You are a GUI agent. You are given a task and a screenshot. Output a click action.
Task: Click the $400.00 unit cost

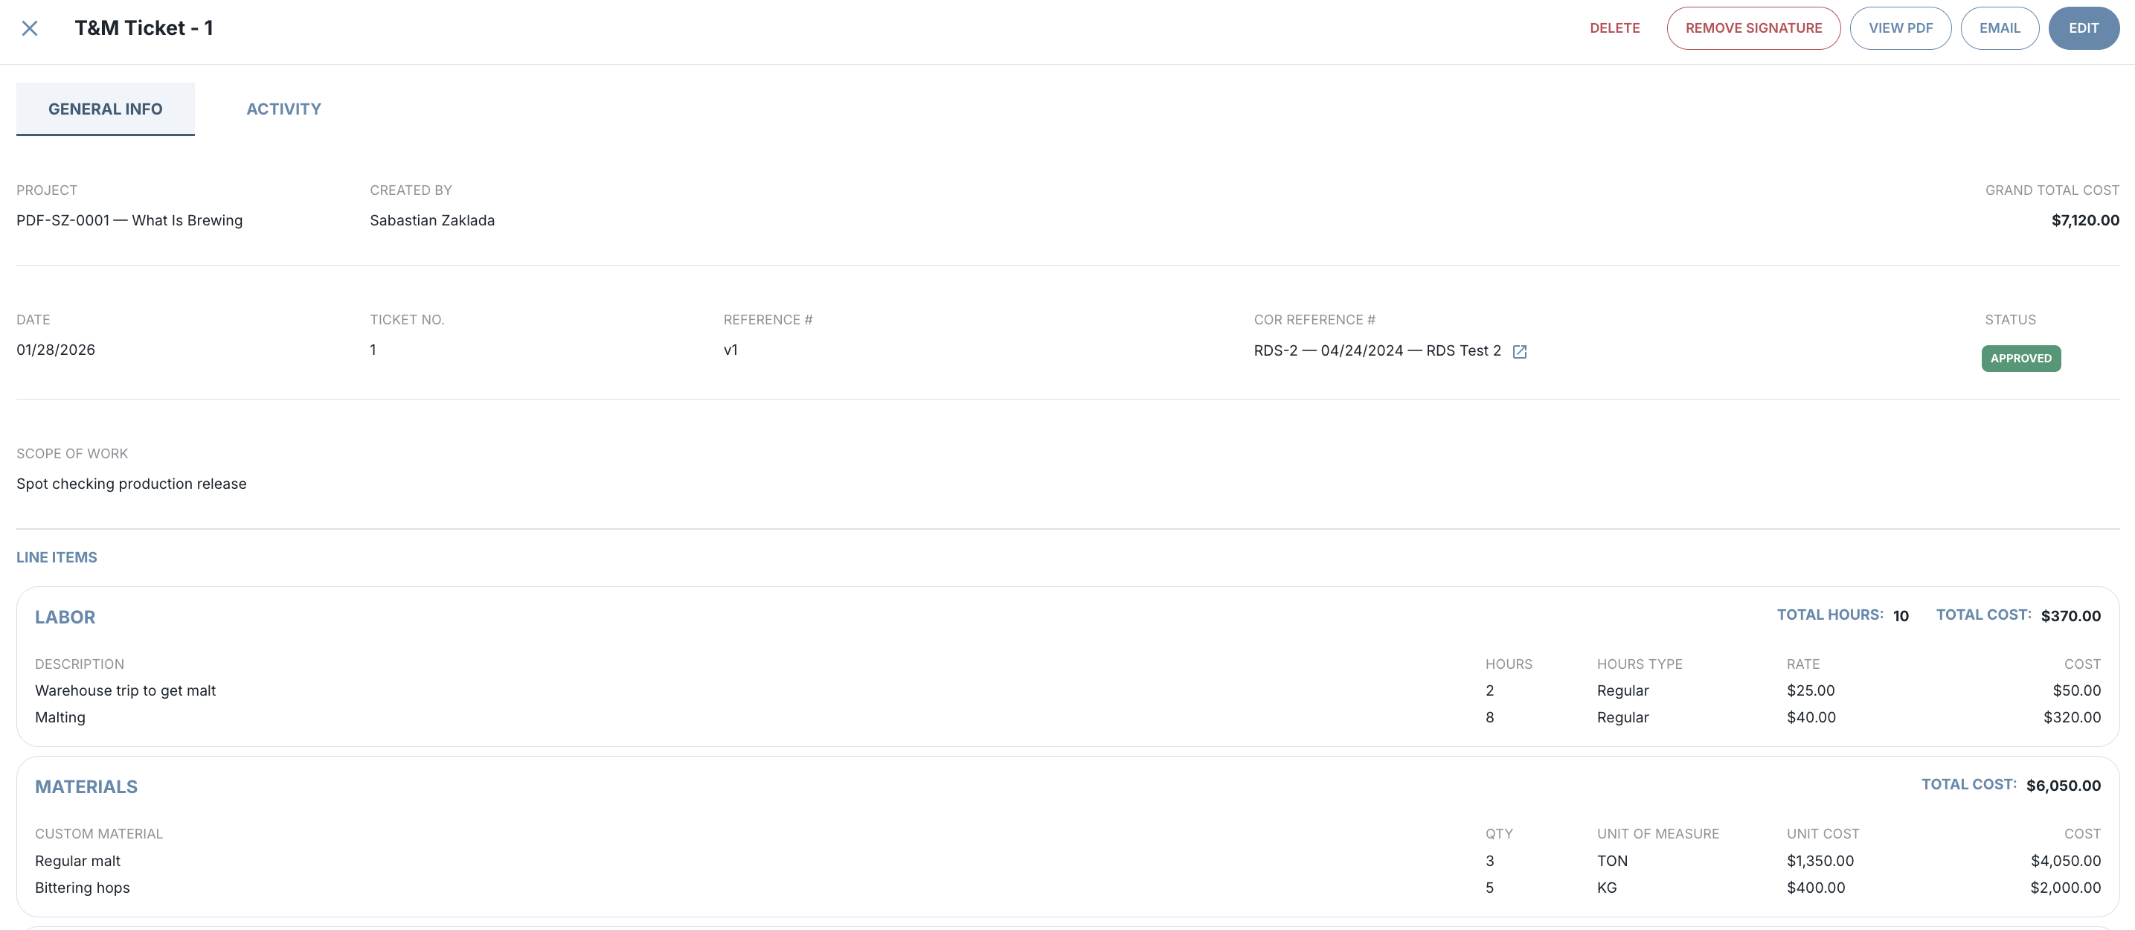pos(1815,888)
